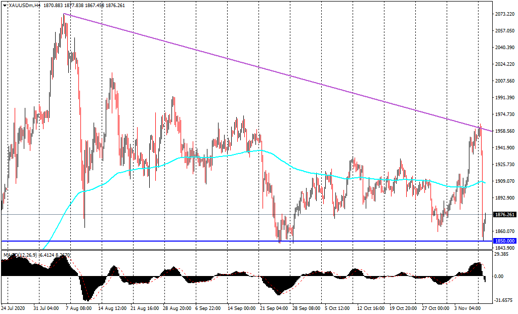The width and height of the screenshot is (518, 314).
Task: Click the 28 Aug 20:00 time label
Action: tap(176, 307)
